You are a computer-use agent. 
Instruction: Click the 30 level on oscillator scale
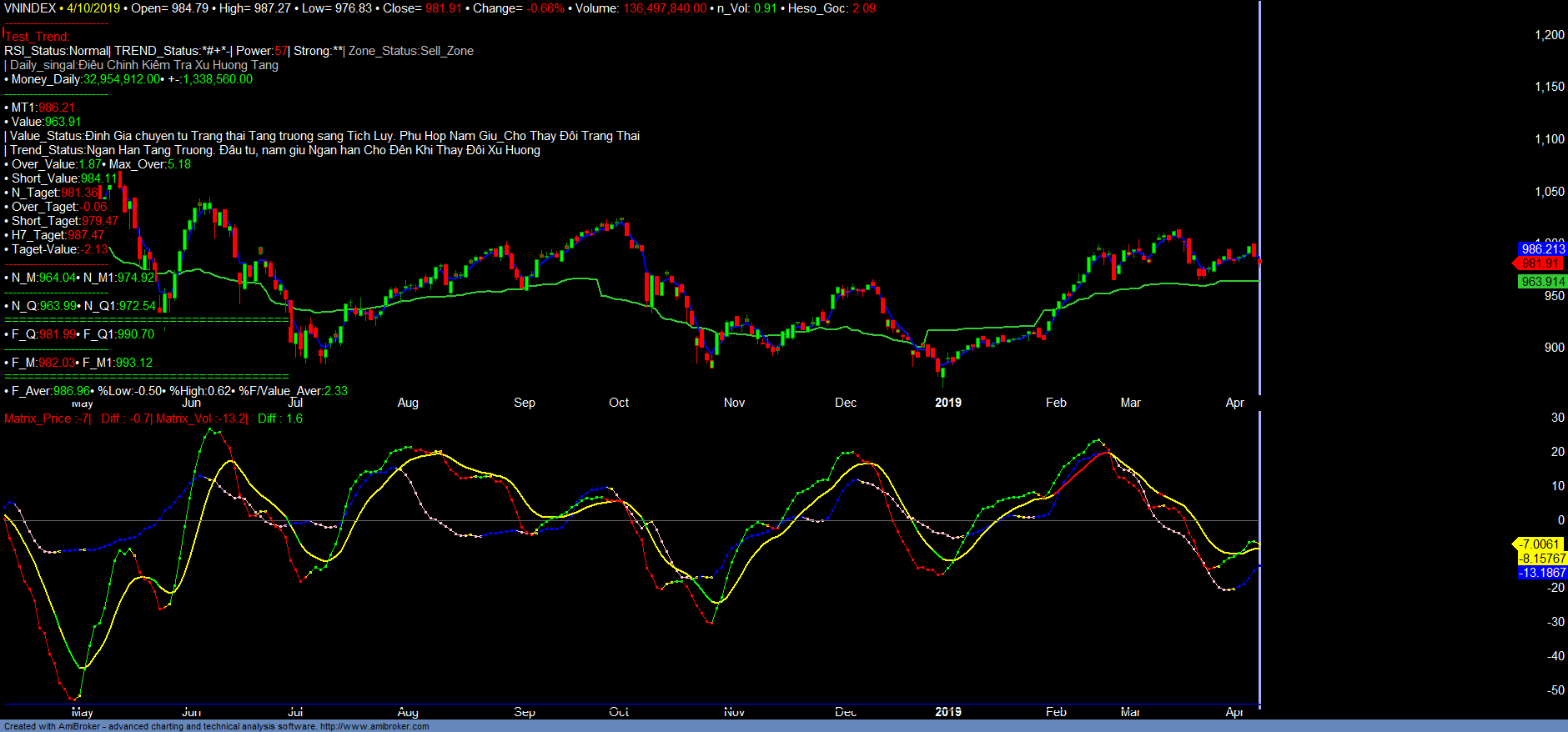[1557, 418]
